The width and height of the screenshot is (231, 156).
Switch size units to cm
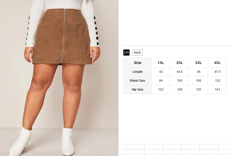[126, 53]
